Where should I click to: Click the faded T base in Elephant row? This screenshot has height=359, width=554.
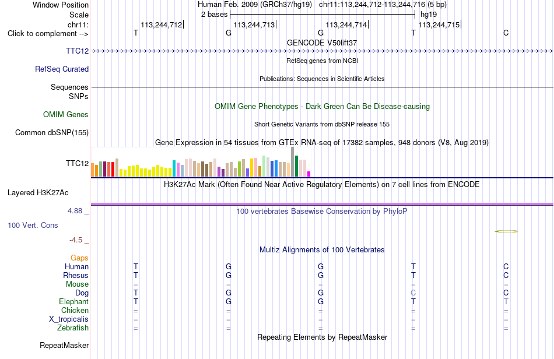(506, 301)
